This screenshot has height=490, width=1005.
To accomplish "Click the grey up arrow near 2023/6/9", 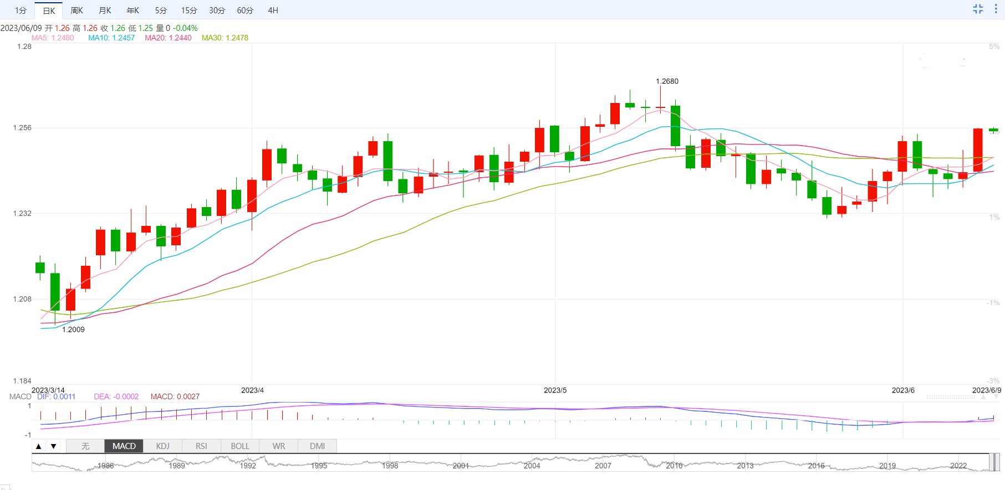I will (x=983, y=397).
